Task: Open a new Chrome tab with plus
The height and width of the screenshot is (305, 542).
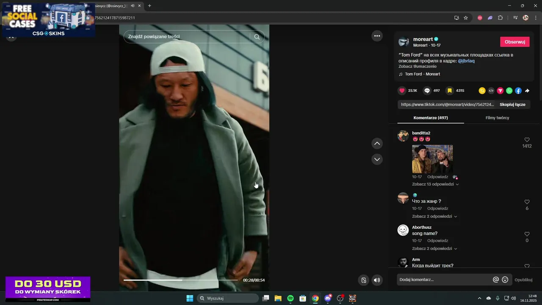Action: click(149, 6)
